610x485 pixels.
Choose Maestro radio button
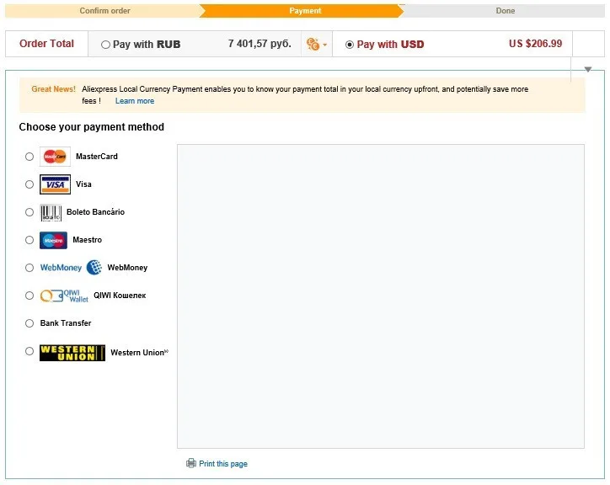29,240
